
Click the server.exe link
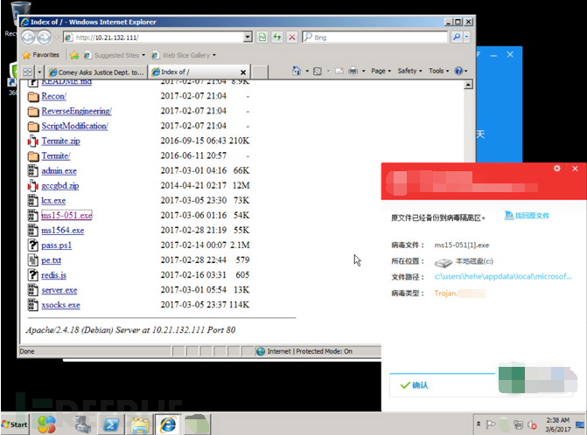(59, 290)
